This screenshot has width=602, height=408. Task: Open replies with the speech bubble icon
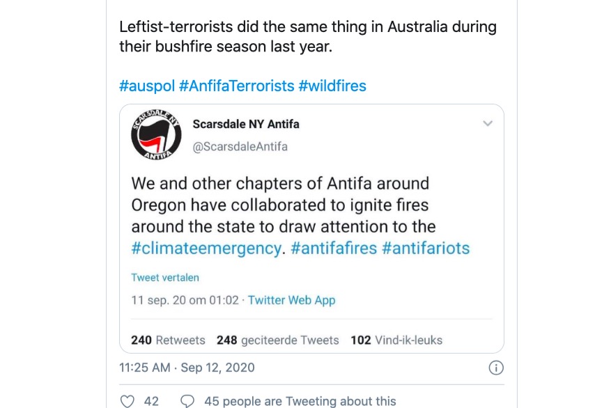(185, 401)
